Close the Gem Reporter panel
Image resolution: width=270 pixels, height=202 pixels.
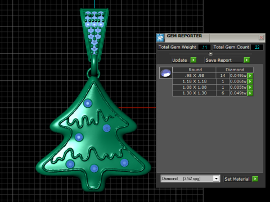[261, 38]
